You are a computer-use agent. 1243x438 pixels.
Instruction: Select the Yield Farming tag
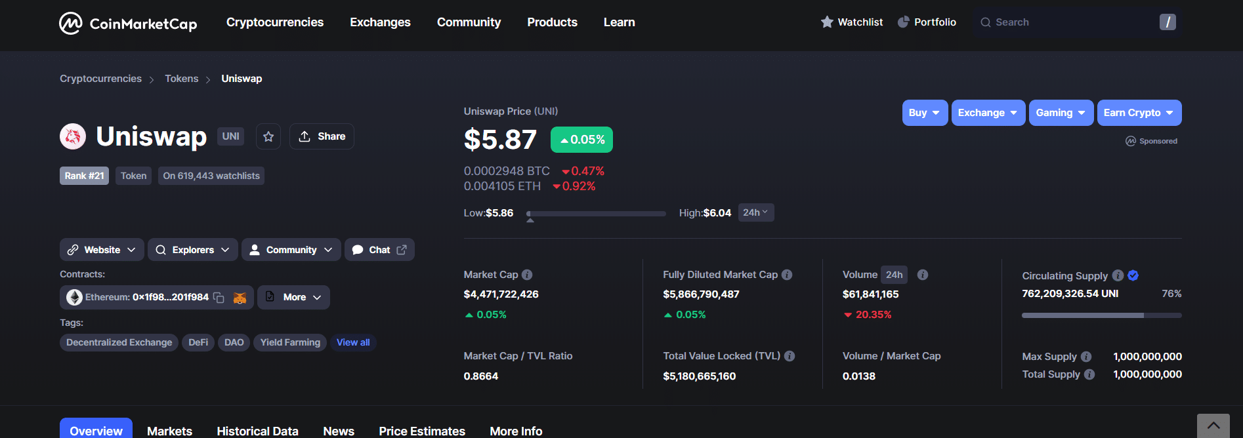(x=290, y=342)
